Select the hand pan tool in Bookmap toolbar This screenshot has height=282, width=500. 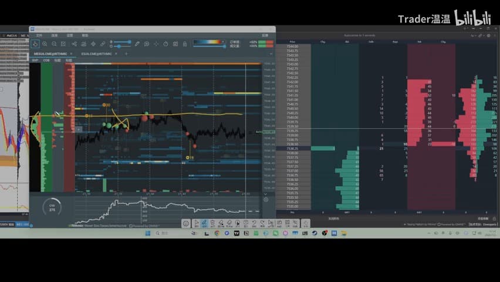coord(35,44)
